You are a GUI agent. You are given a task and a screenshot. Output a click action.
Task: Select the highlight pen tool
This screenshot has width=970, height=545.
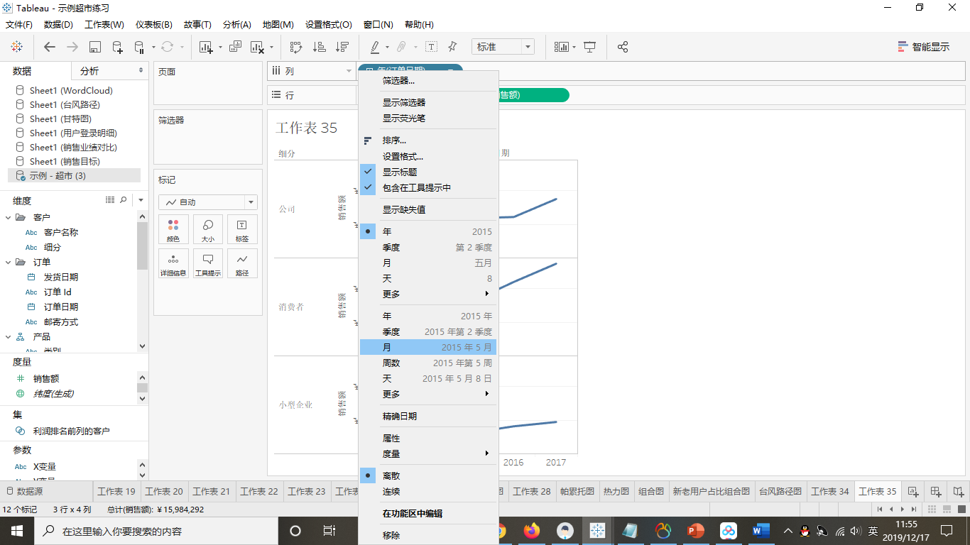coord(375,47)
